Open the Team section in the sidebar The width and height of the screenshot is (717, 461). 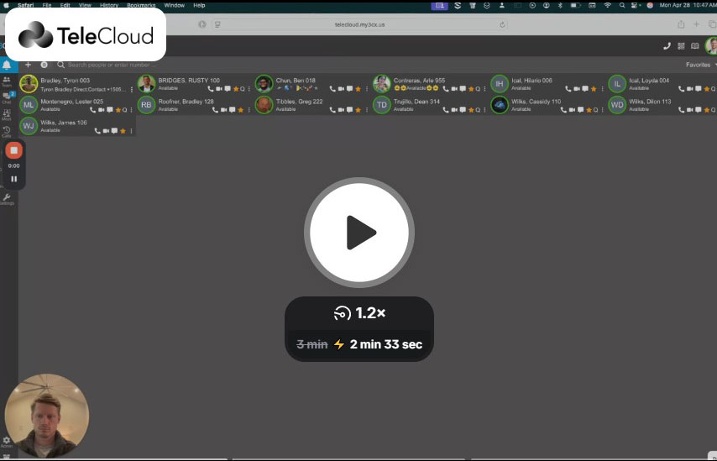tap(7, 81)
